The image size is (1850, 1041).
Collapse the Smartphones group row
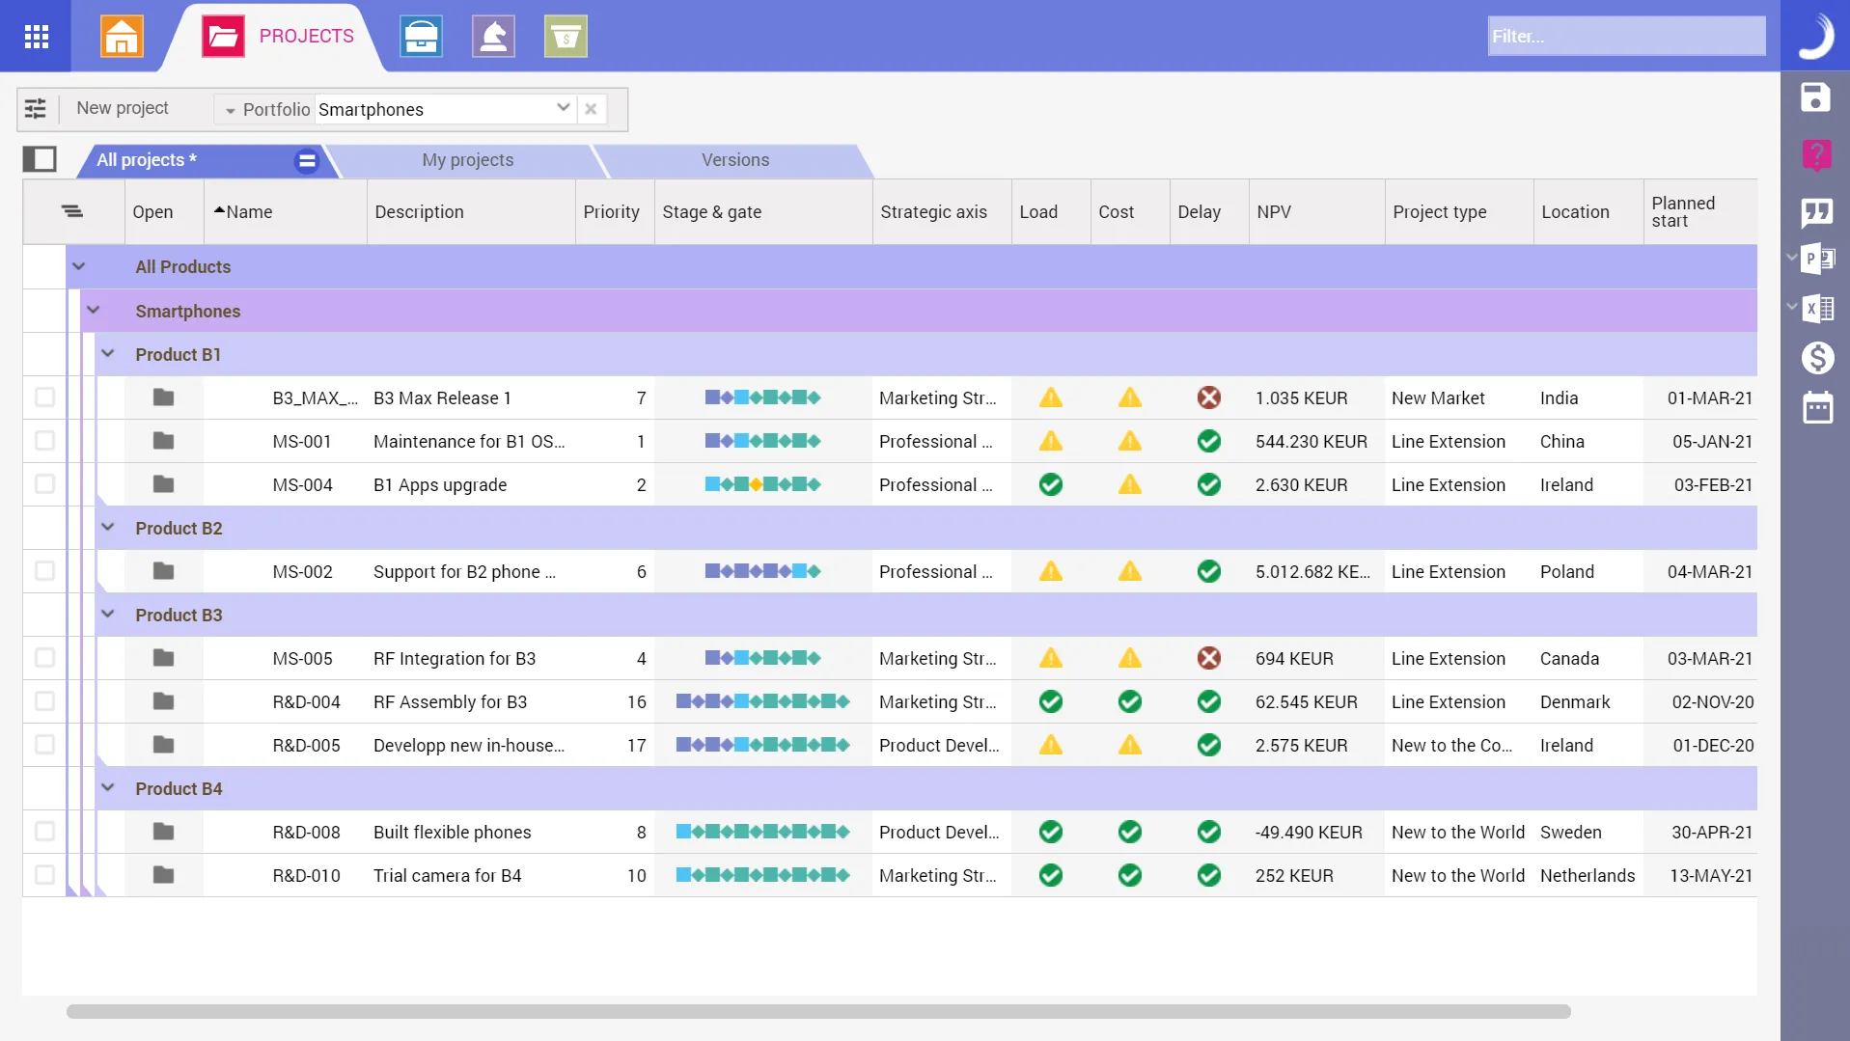(x=94, y=311)
